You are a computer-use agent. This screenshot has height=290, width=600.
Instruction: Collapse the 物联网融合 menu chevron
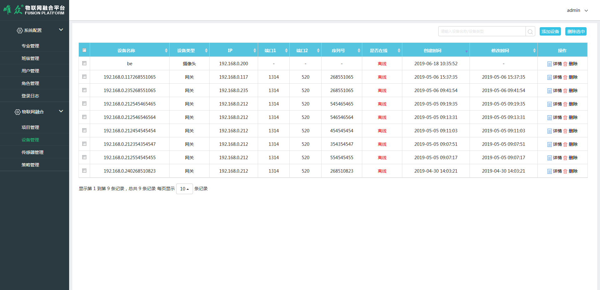point(61,111)
